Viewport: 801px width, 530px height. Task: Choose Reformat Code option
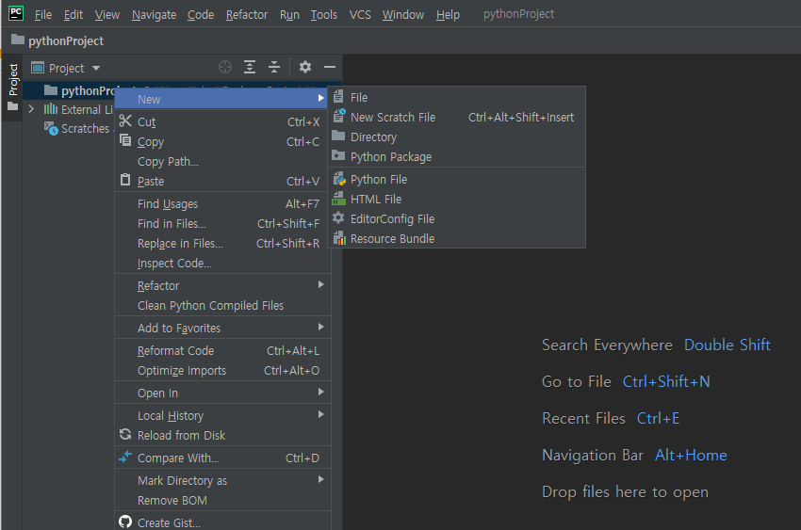[222, 351]
